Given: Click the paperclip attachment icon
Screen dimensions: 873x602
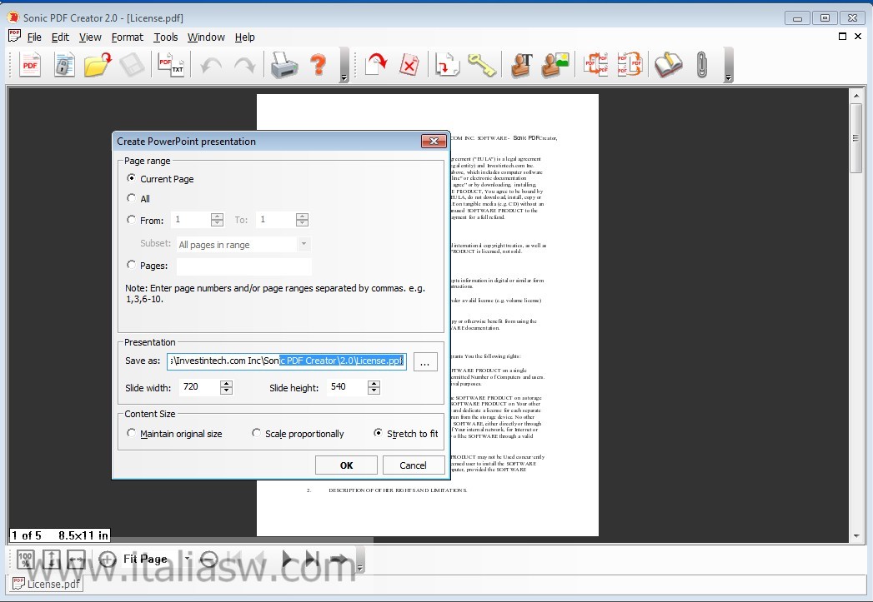Looking at the screenshot, I should (702, 65).
